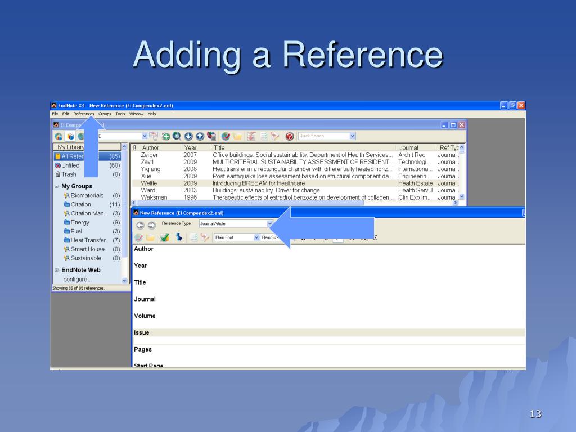This screenshot has height=432, width=576.
Task: Click the Online Search magnifier icon
Action: click(x=177, y=136)
